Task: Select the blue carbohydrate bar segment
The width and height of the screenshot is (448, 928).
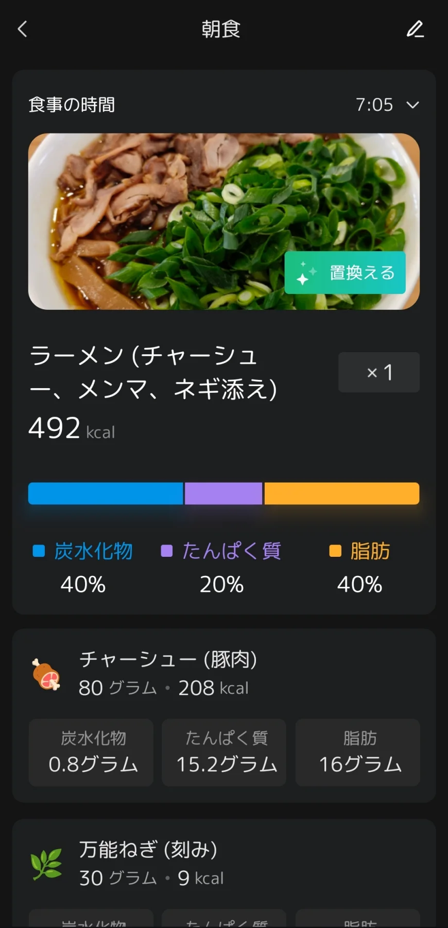Action: click(x=106, y=493)
